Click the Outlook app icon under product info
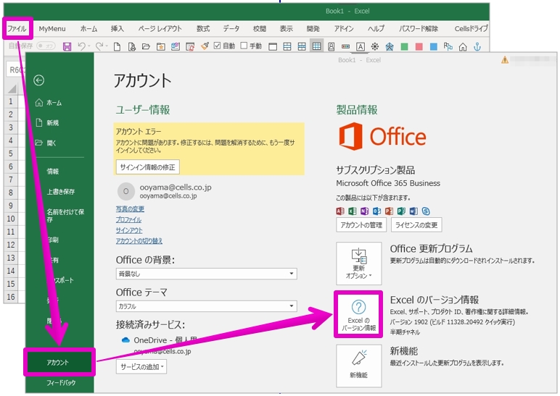This screenshot has width=560, height=396. pos(376,211)
